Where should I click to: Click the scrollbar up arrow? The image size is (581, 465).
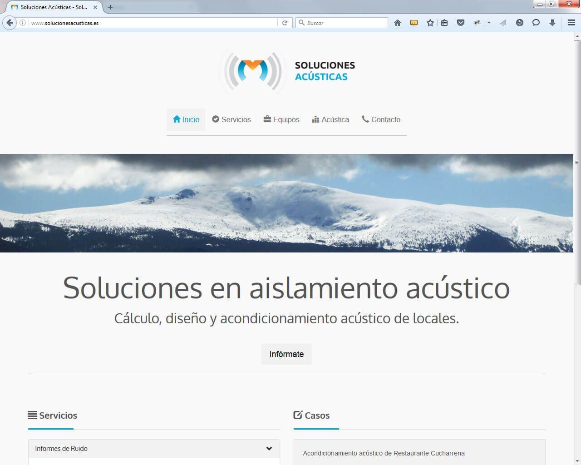[577, 36]
